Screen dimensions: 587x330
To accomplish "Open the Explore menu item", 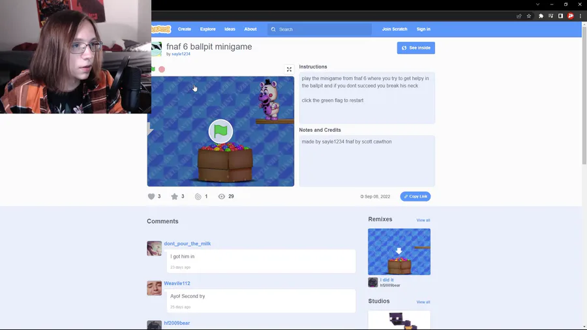I will pyautogui.click(x=208, y=29).
